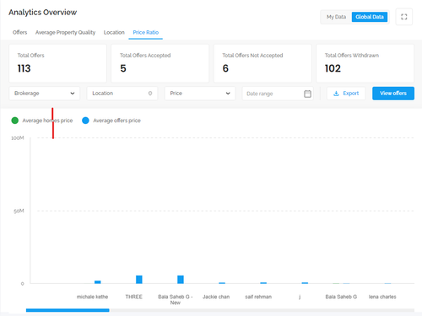Open the Brokerage dropdown
The width and height of the screenshot is (422, 316).
(45, 94)
